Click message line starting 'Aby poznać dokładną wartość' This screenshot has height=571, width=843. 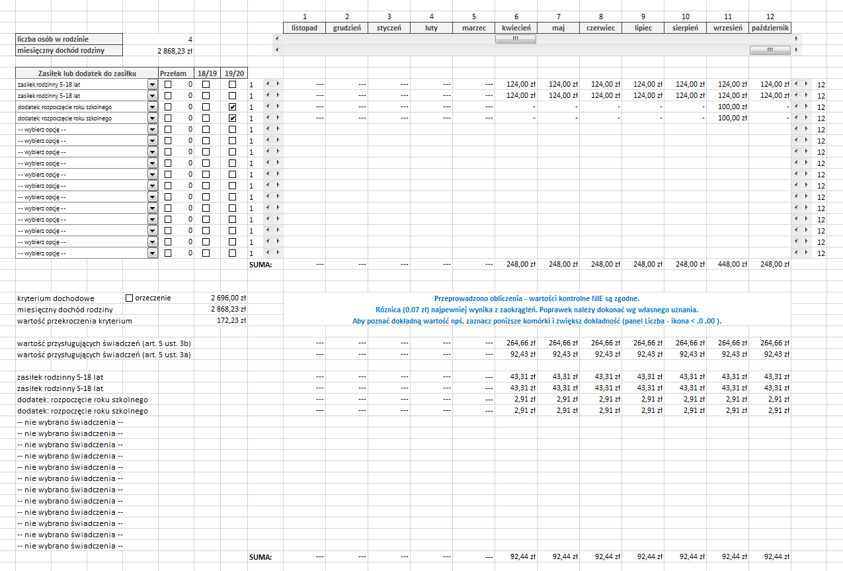536,321
